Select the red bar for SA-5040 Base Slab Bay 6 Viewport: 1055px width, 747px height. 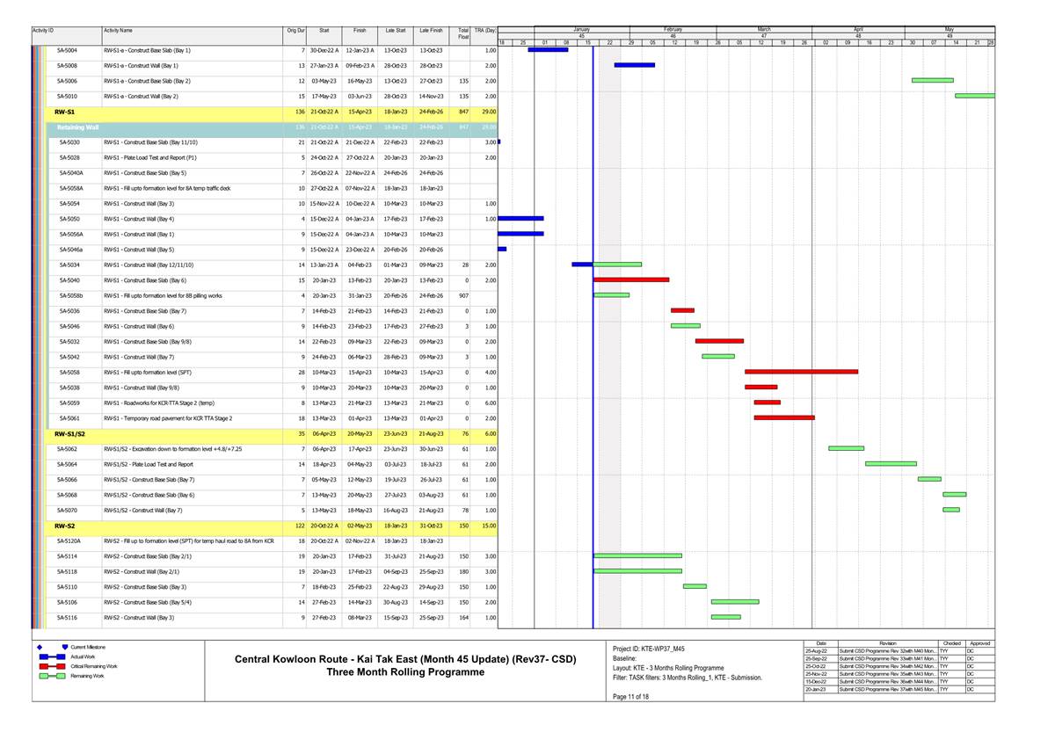click(631, 279)
